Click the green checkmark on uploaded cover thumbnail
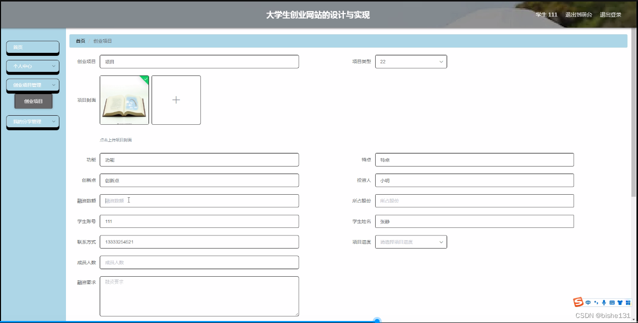Image resolution: width=638 pixels, height=323 pixels. pyautogui.click(x=145, y=78)
